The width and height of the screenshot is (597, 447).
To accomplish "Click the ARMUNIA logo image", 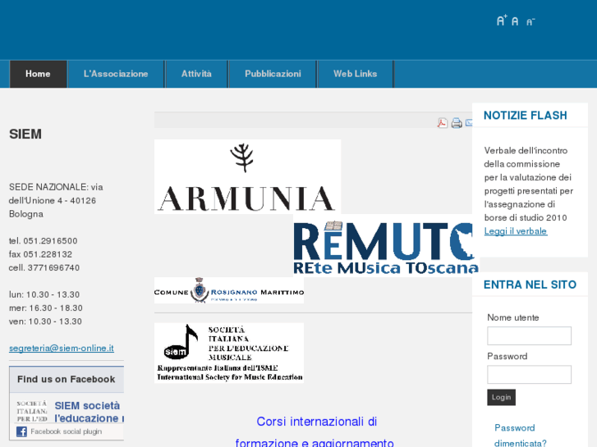I will point(247,176).
